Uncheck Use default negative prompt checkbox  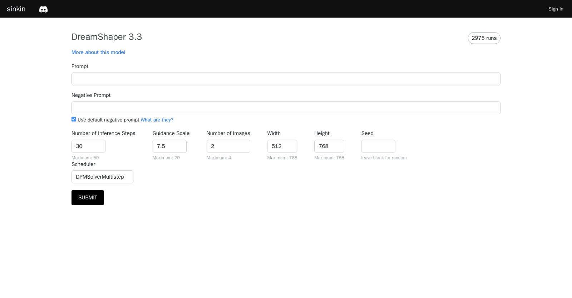[74, 119]
